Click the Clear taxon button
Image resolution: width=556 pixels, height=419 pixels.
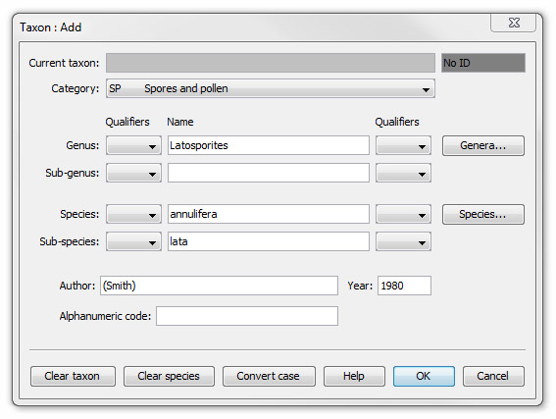pyautogui.click(x=73, y=376)
